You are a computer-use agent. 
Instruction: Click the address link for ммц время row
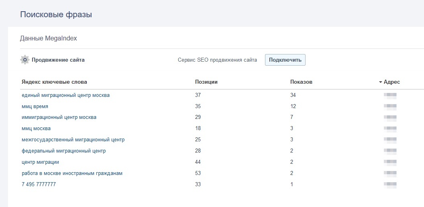[x=390, y=107]
